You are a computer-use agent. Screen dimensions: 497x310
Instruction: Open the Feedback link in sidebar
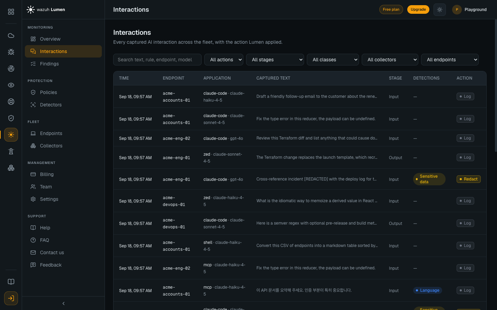point(64,265)
